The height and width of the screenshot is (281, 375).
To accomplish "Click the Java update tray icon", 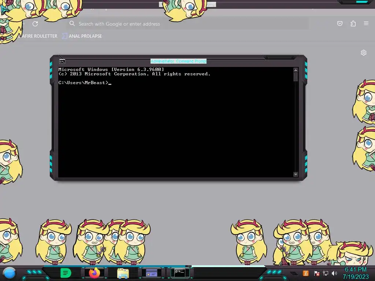I will pos(306,273).
